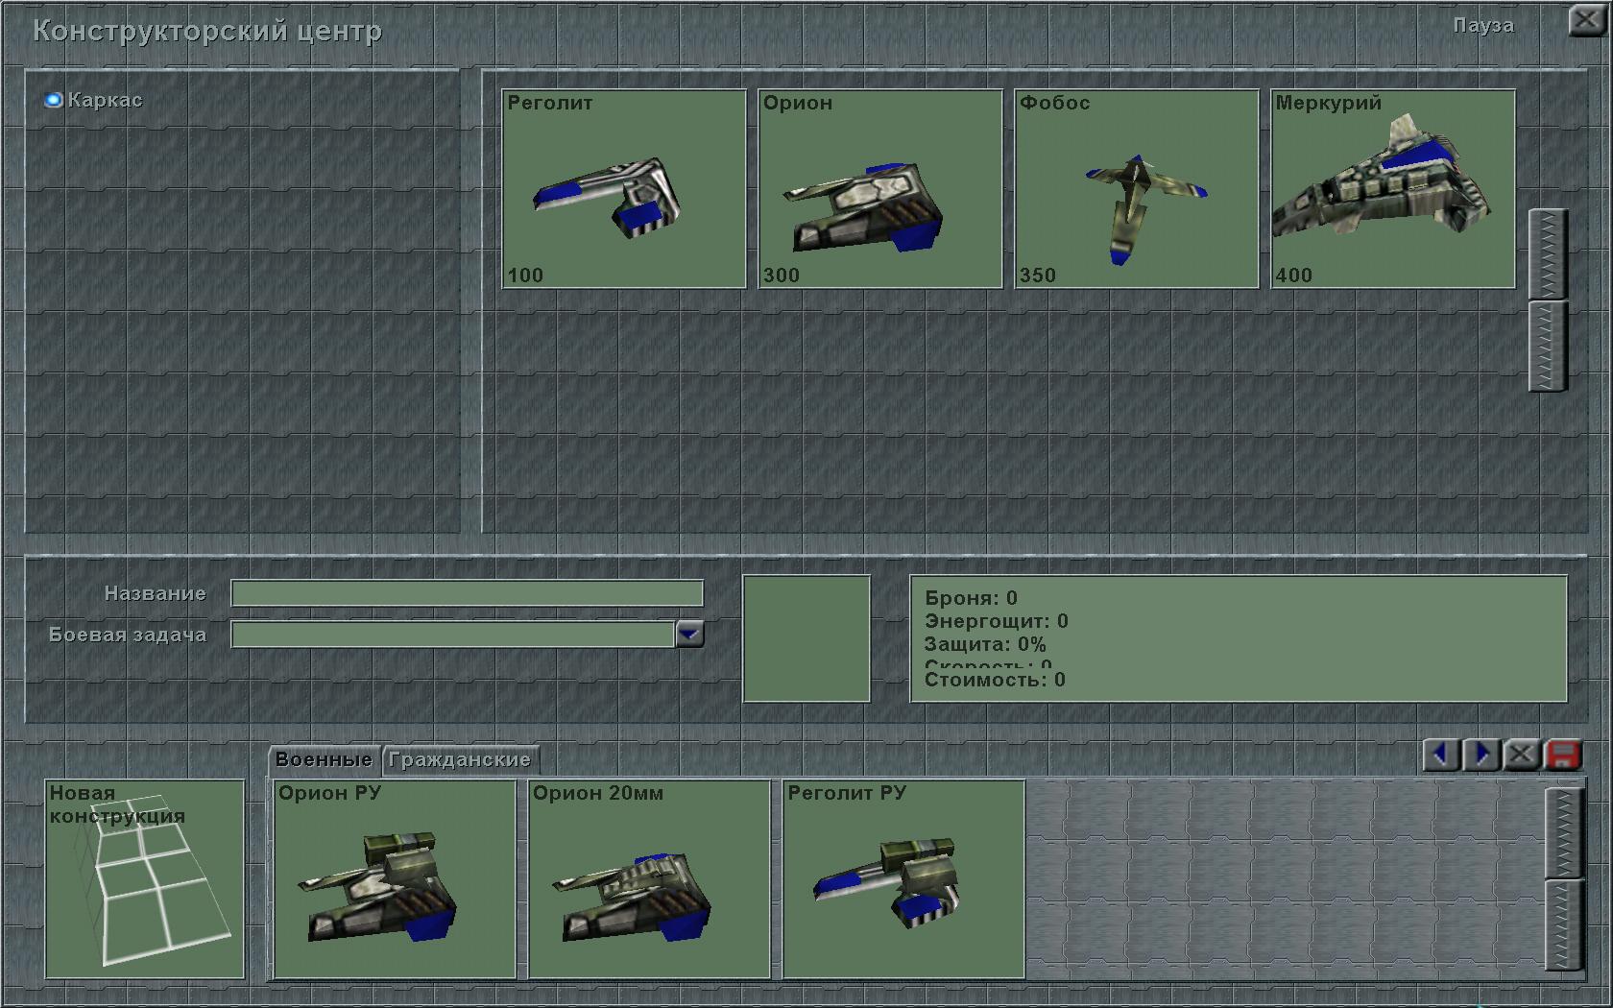Click the blue left arrow icon
The height and width of the screenshot is (1008, 1613).
click(x=1441, y=756)
